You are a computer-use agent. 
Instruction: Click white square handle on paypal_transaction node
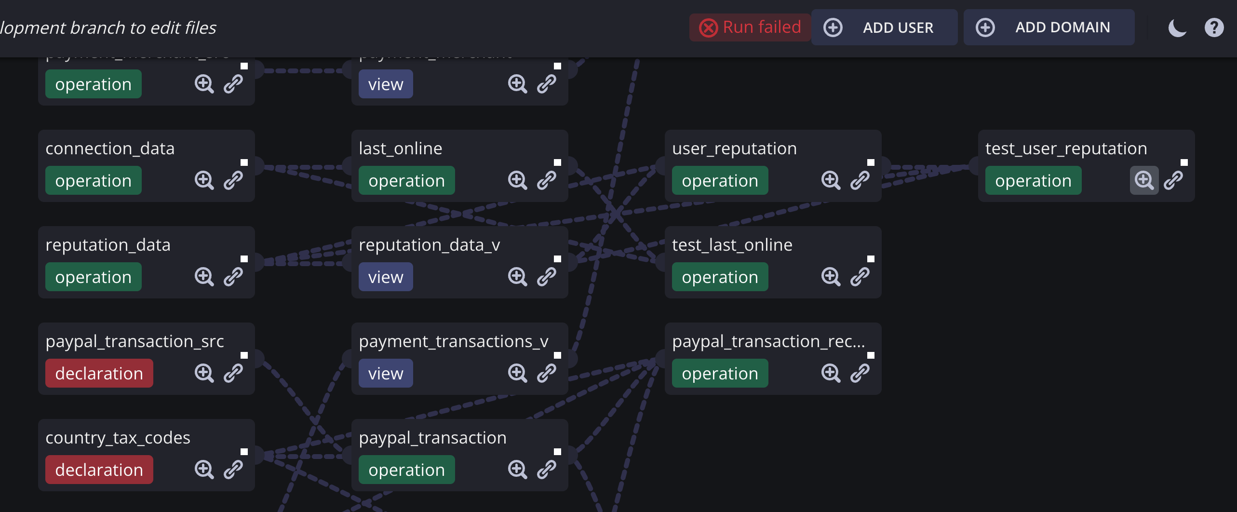[x=558, y=452]
